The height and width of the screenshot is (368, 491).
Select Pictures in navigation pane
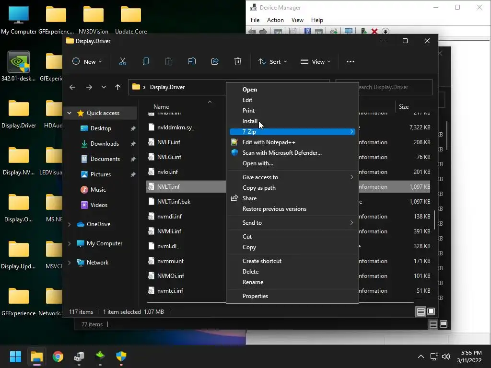[x=101, y=174]
